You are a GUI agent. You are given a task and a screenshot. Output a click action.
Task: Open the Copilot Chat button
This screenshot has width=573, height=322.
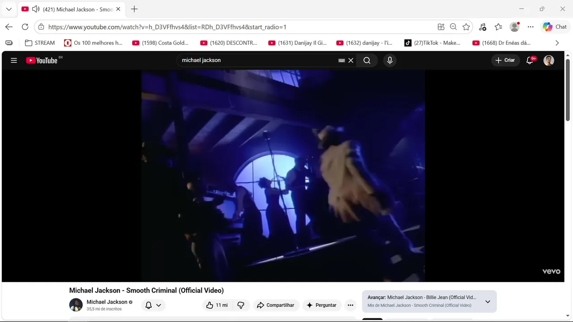pos(555,27)
